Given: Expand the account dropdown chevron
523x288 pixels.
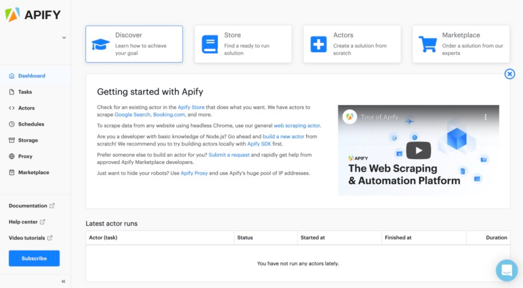Looking at the screenshot, I should 64,38.
